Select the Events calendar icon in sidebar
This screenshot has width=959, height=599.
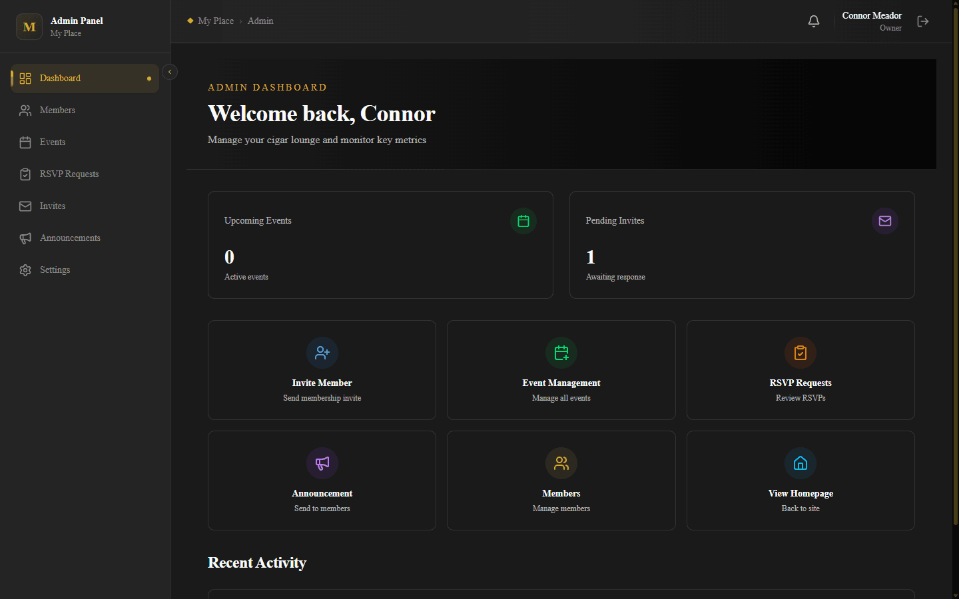(25, 142)
